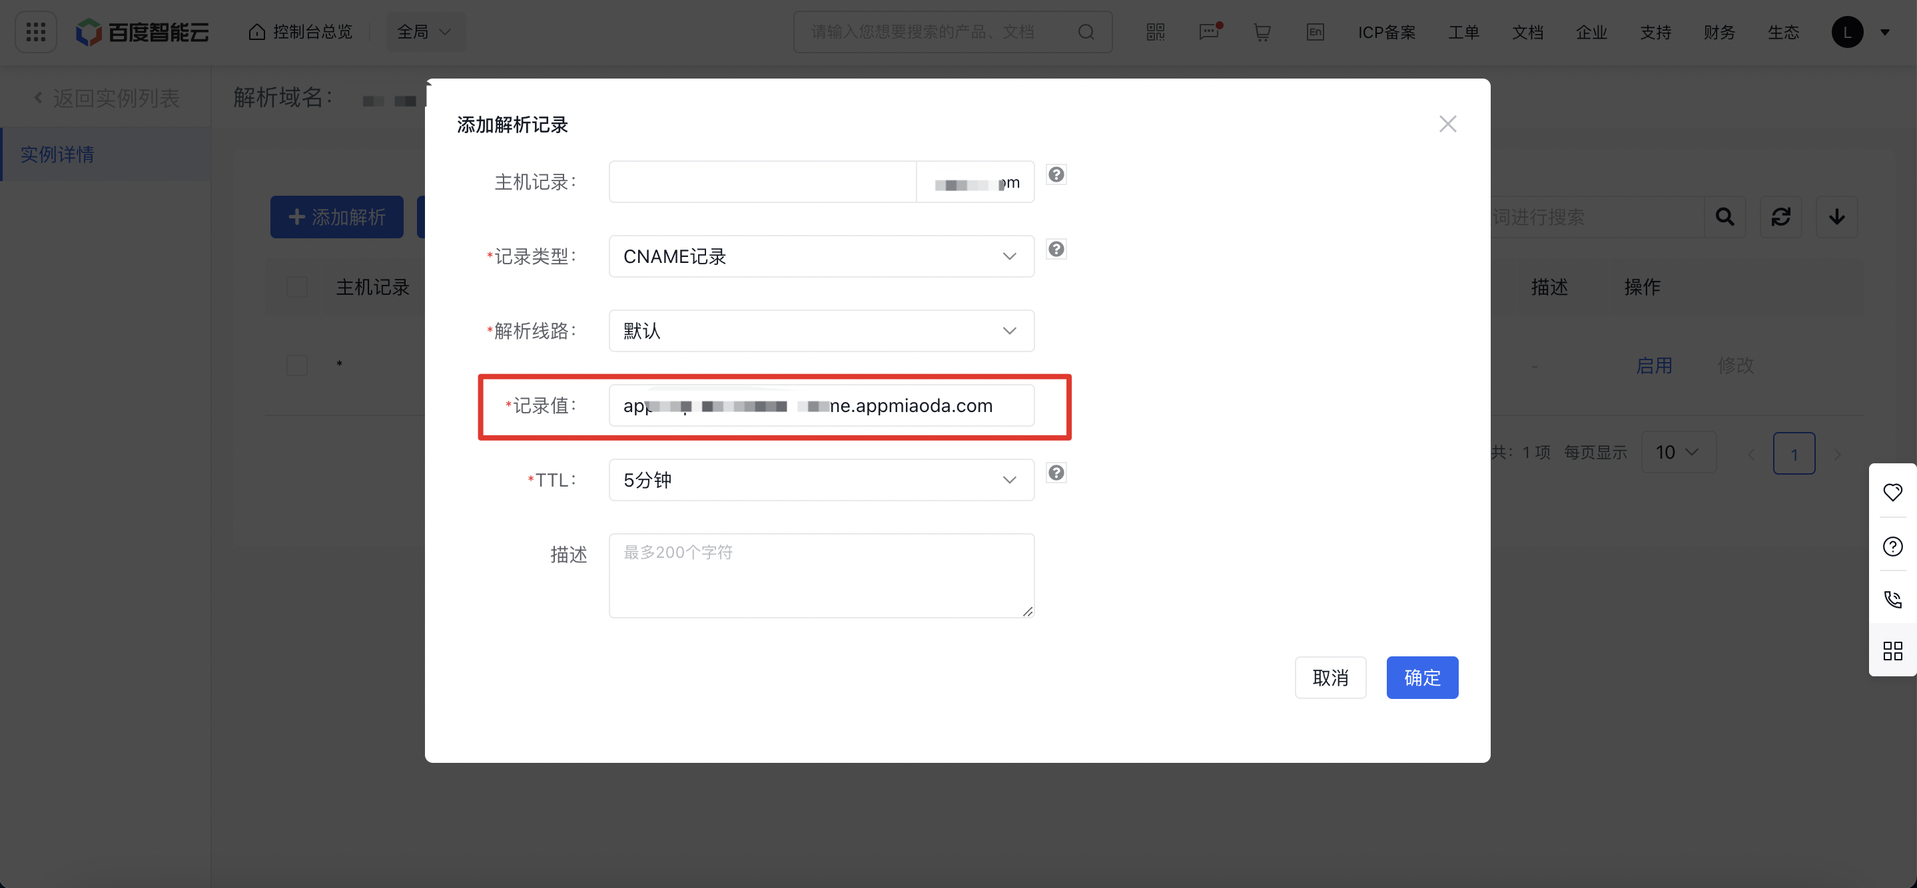Viewport: 1917px width, 888px height.
Task: Click the help icon beside TTL dropdown
Action: 1055,473
